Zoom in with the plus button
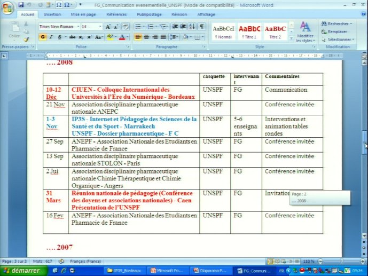 363,261
